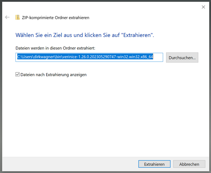Click the ZIP folder icon in the title
Viewport: 211px width, 173px height.
coord(18,17)
